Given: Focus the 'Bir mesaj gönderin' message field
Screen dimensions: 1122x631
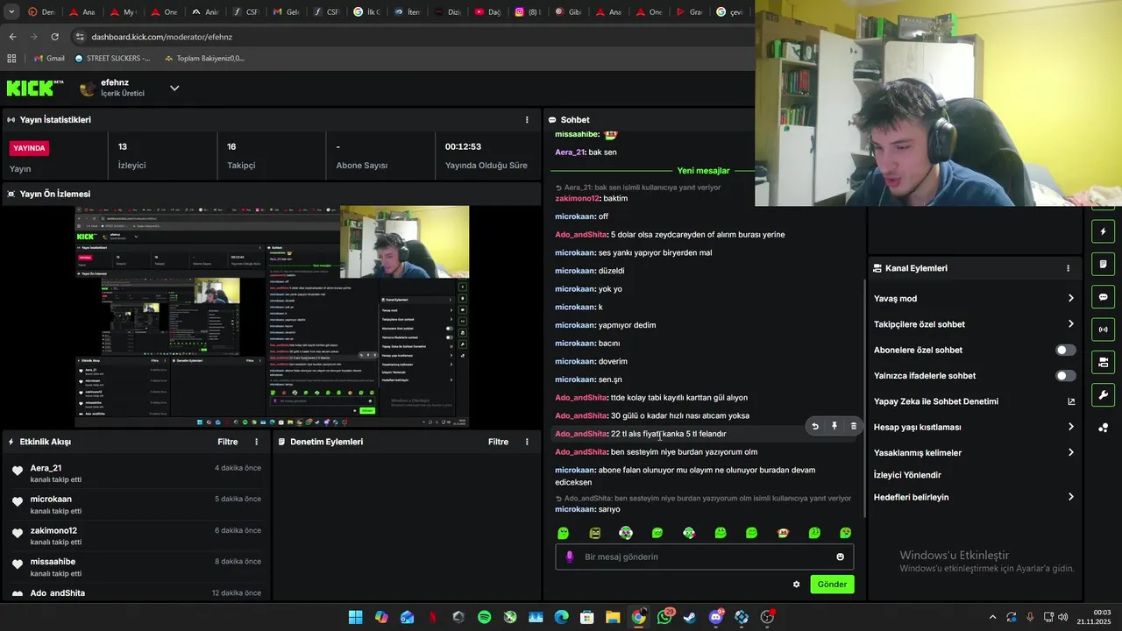Looking at the screenshot, I should coord(705,557).
